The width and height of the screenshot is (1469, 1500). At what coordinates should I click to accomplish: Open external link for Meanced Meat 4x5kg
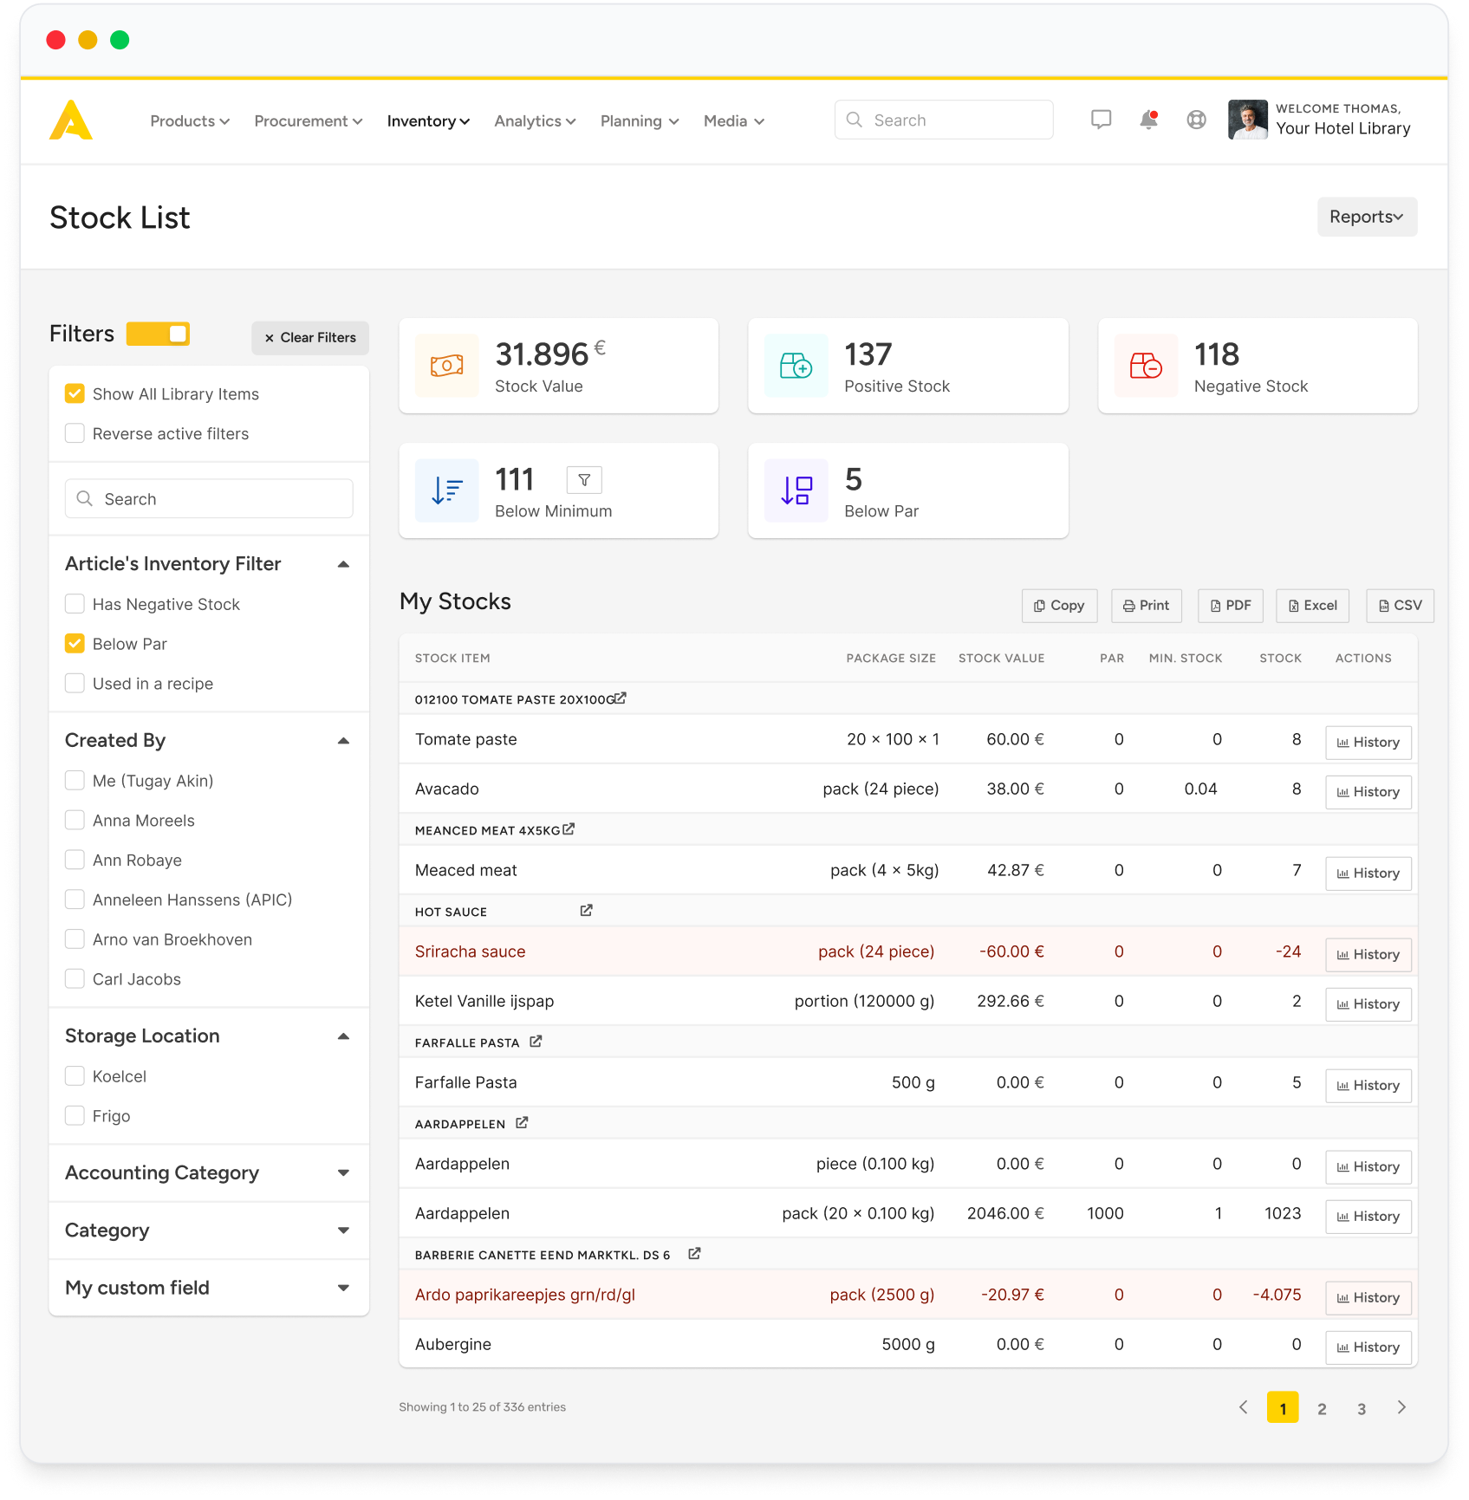569,829
